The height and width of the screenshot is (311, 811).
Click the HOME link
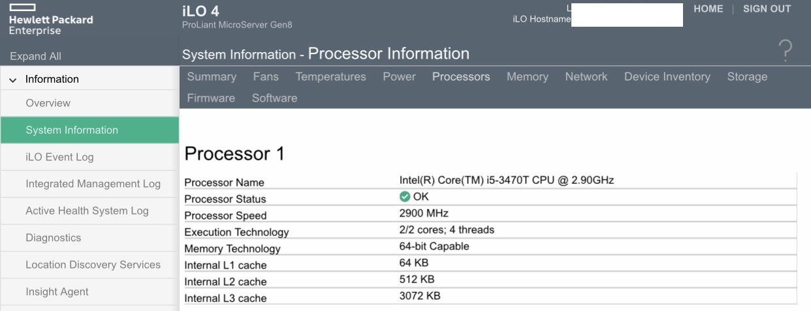click(x=708, y=9)
